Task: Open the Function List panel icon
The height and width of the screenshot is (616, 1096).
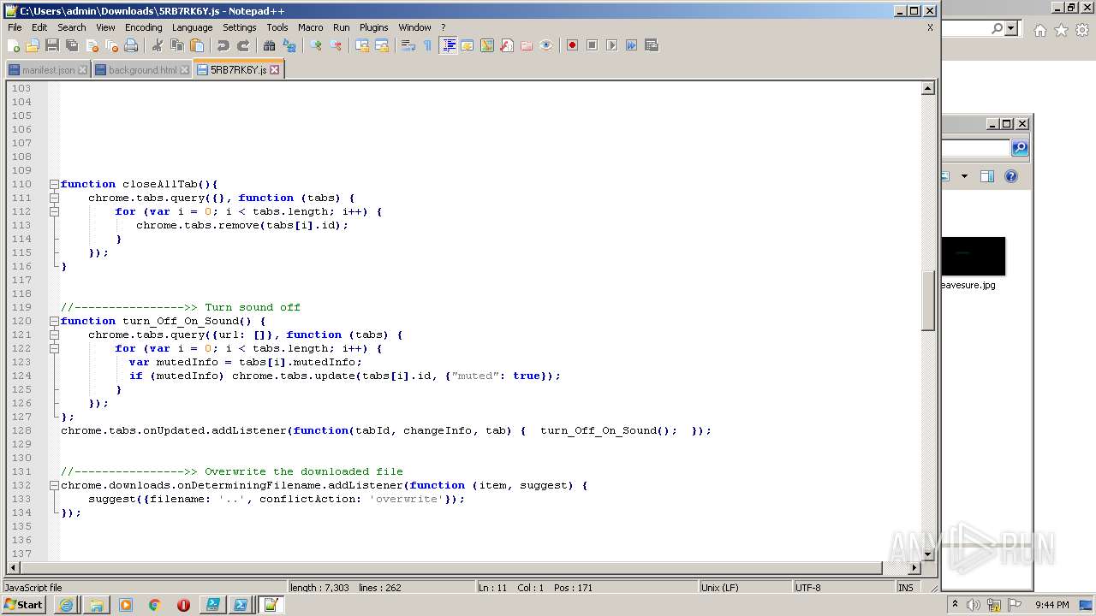Action: [x=507, y=45]
